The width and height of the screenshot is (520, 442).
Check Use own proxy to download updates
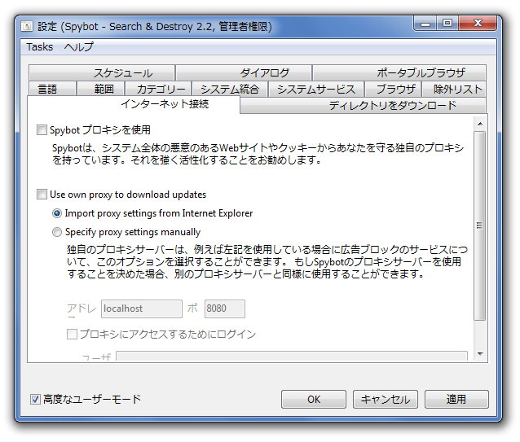pos(42,195)
